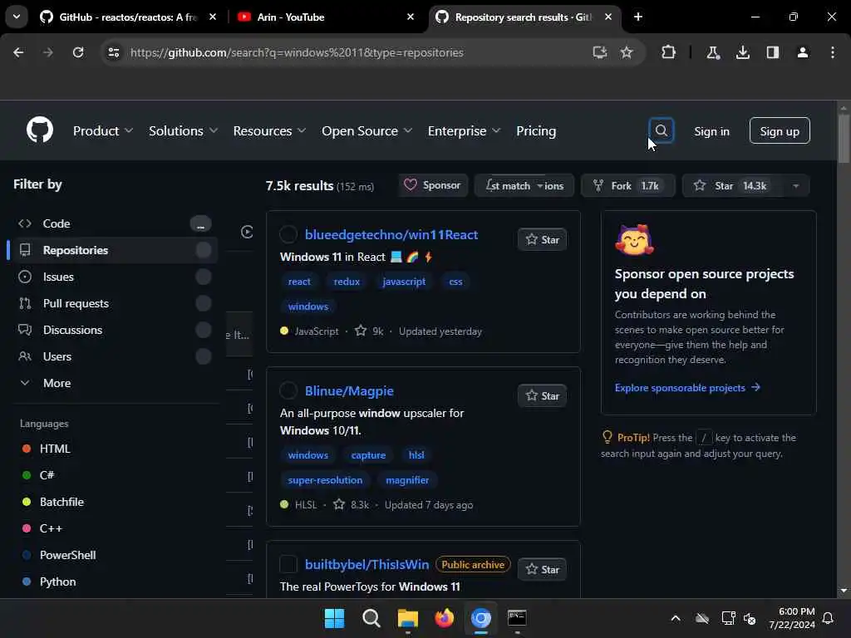This screenshot has height=638, width=851.
Task: Open Blinue/Magpie repository link
Action: (349, 390)
